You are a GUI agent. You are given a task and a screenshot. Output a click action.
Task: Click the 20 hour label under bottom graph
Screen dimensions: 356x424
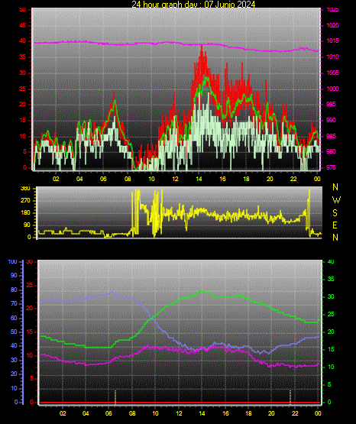click(271, 413)
